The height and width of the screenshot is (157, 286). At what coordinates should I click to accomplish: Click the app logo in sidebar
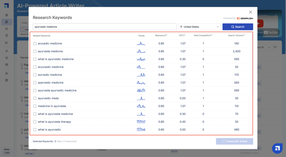[7, 6]
